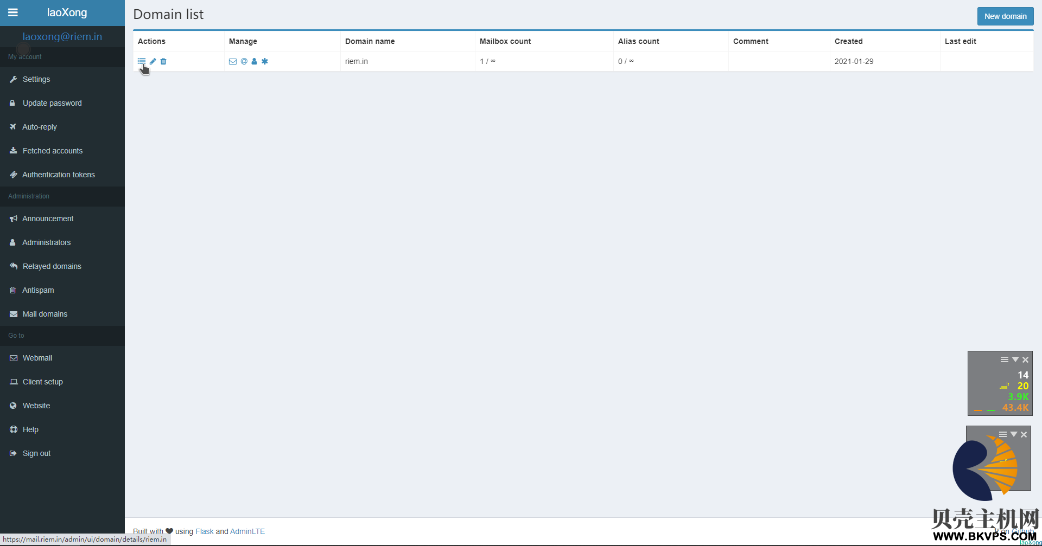Open riem.in aliases via the @ icon

(244, 61)
